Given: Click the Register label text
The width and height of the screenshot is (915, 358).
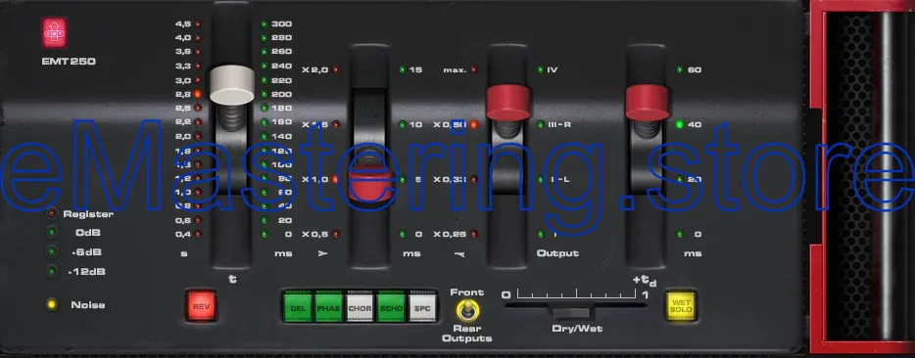Looking at the screenshot, I should [88, 214].
